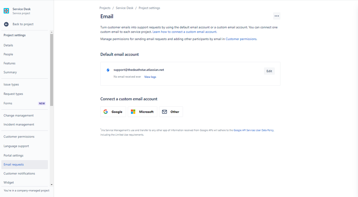
Task: Click the sidebar vertical scrollbar thumb
Action: pos(52,70)
